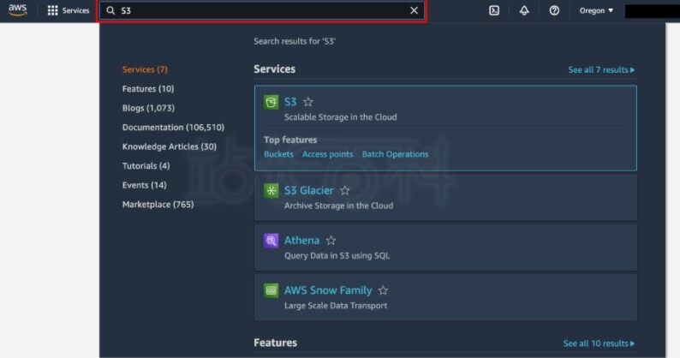Viewport: 680px width, 358px height.
Task: Click the AWS logo
Action: click(x=17, y=10)
